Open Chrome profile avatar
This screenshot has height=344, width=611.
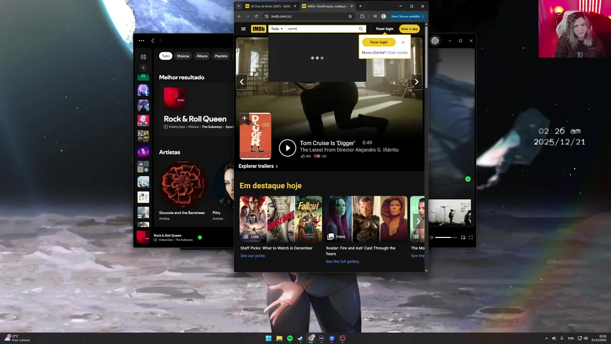383,16
